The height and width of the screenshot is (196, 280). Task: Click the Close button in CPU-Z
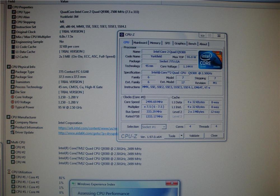[214, 136]
